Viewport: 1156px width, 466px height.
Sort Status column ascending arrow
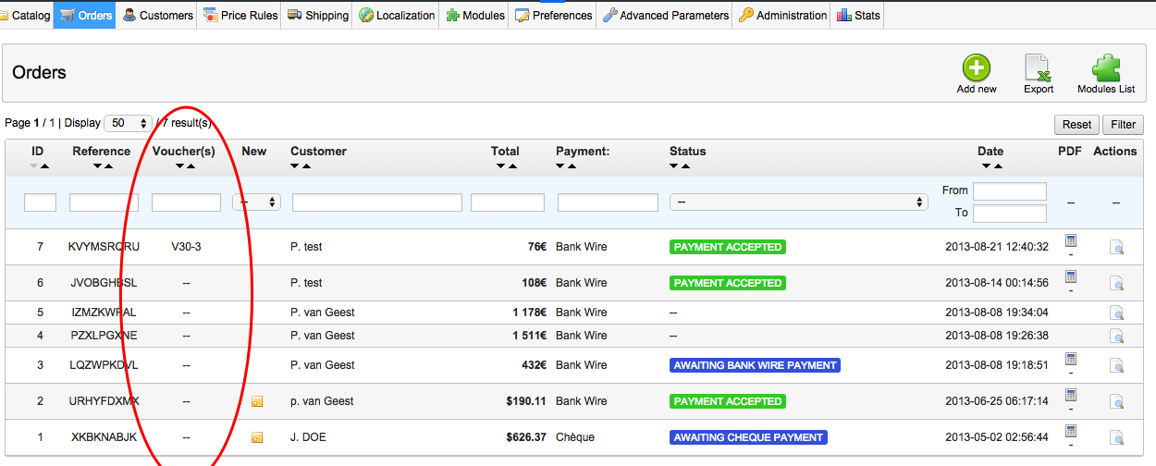pos(686,166)
